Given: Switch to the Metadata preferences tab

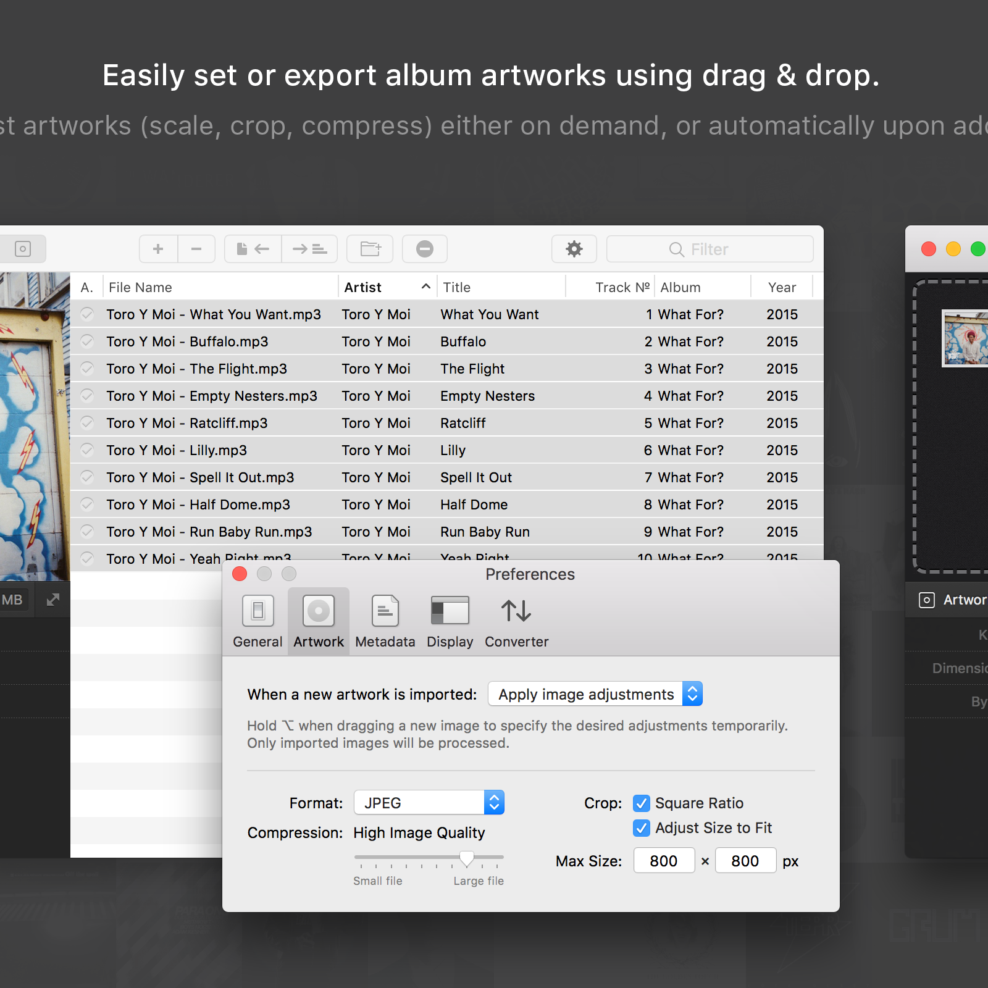Looking at the screenshot, I should point(385,621).
